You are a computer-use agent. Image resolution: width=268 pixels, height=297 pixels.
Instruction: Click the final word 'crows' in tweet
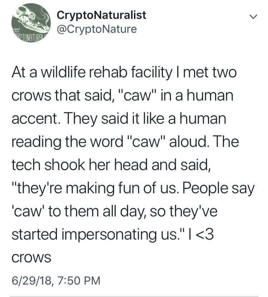tap(31, 258)
